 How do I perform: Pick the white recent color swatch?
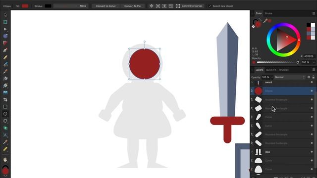click(313, 25)
